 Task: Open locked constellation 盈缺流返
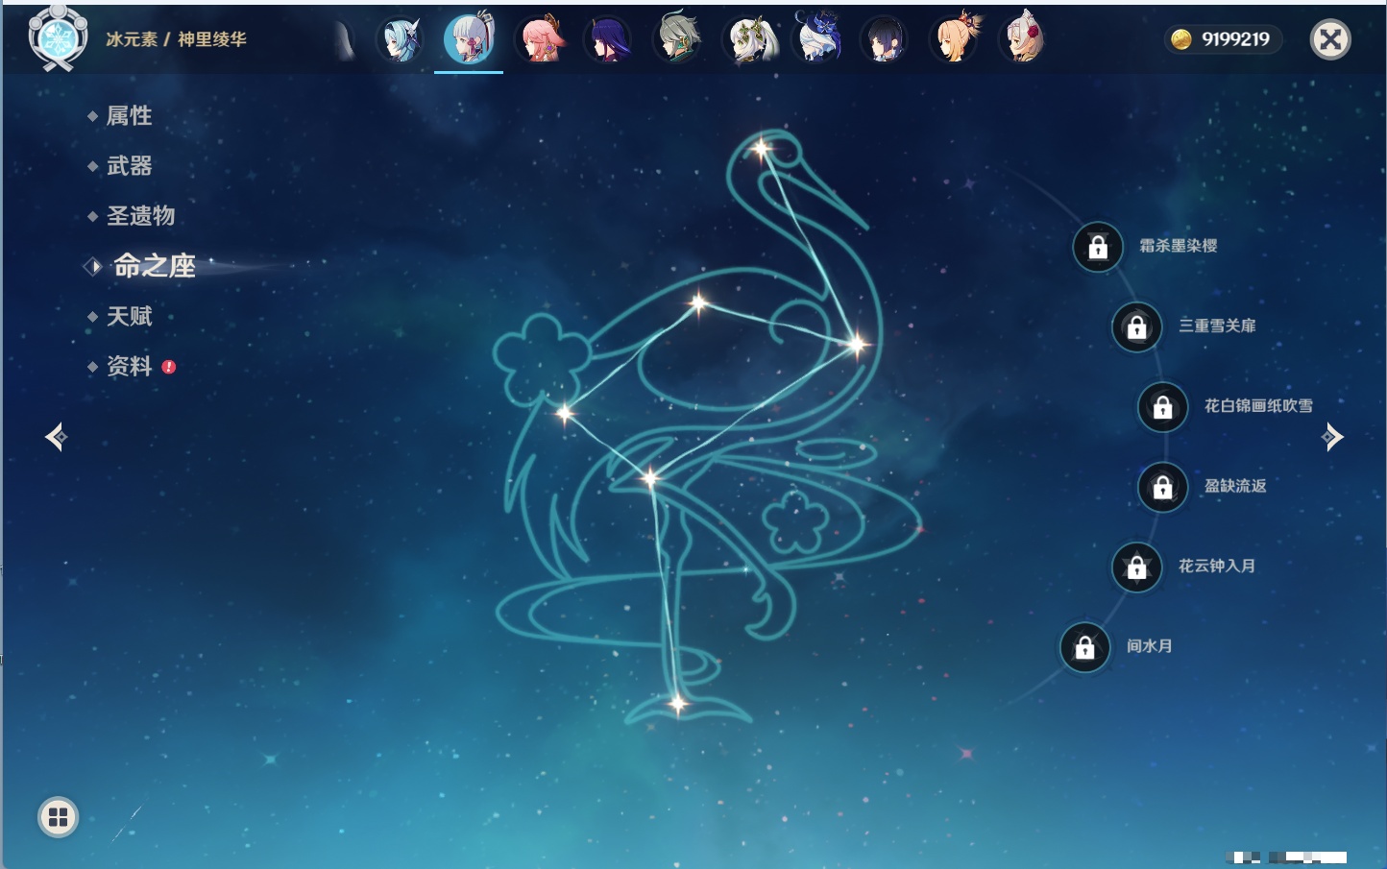pyautogui.click(x=1163, y=487)
